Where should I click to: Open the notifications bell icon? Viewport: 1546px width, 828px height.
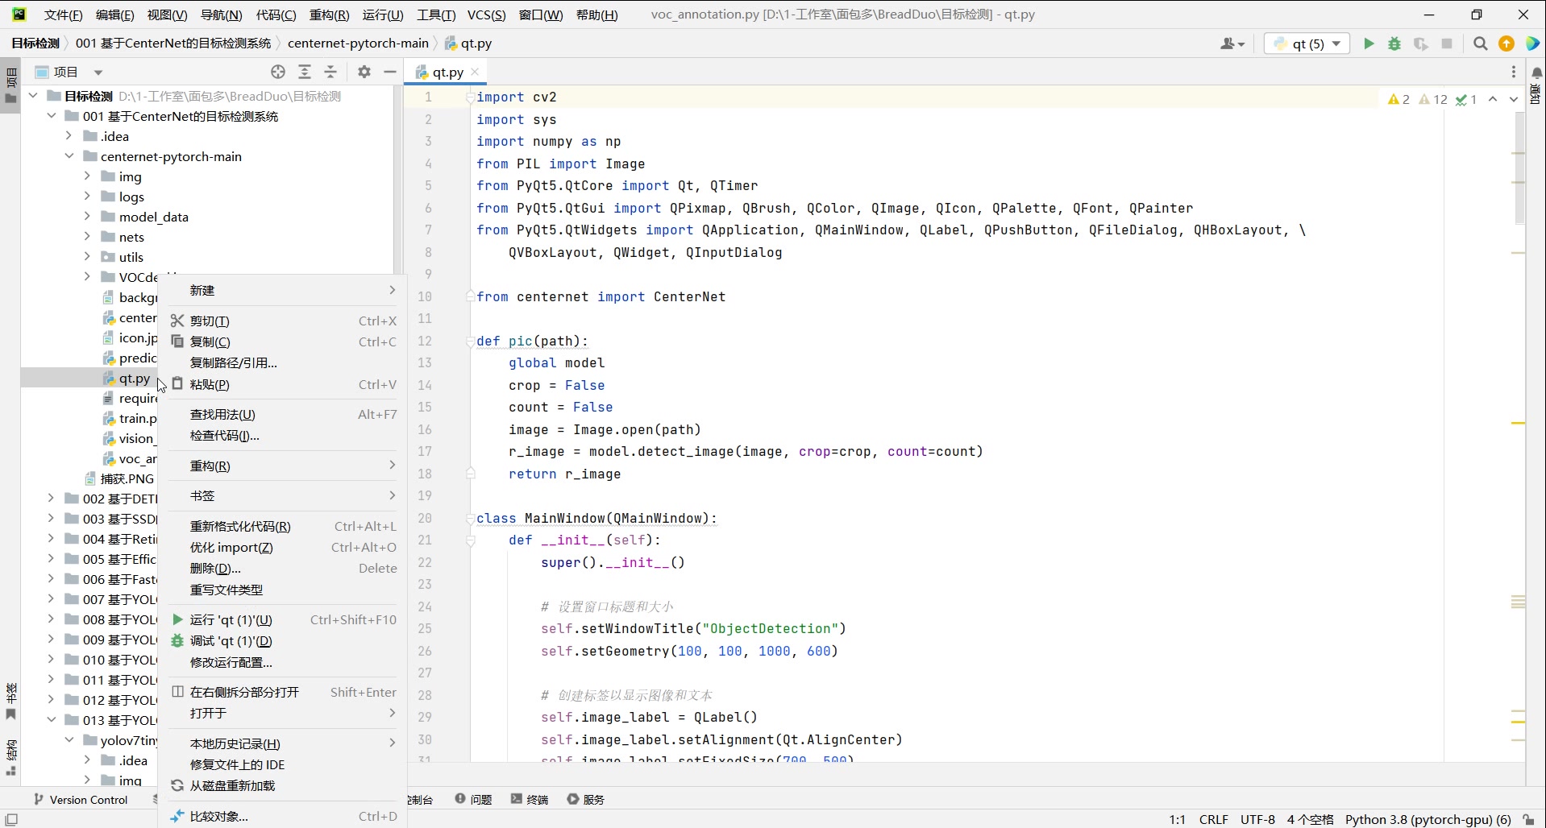(x=1536, y=72)
